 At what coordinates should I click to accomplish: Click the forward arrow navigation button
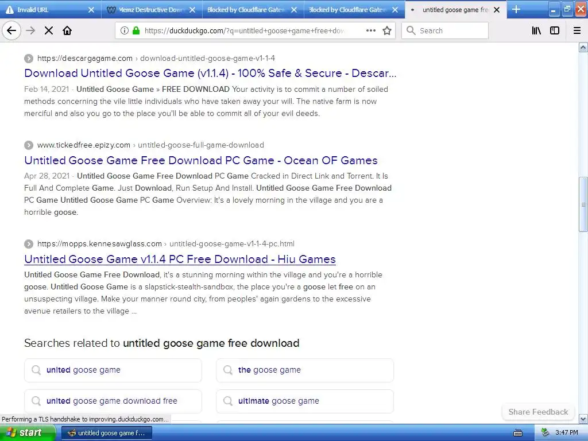[30, 31]
